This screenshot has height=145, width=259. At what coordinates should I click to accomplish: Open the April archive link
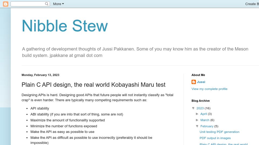point(203,114)
